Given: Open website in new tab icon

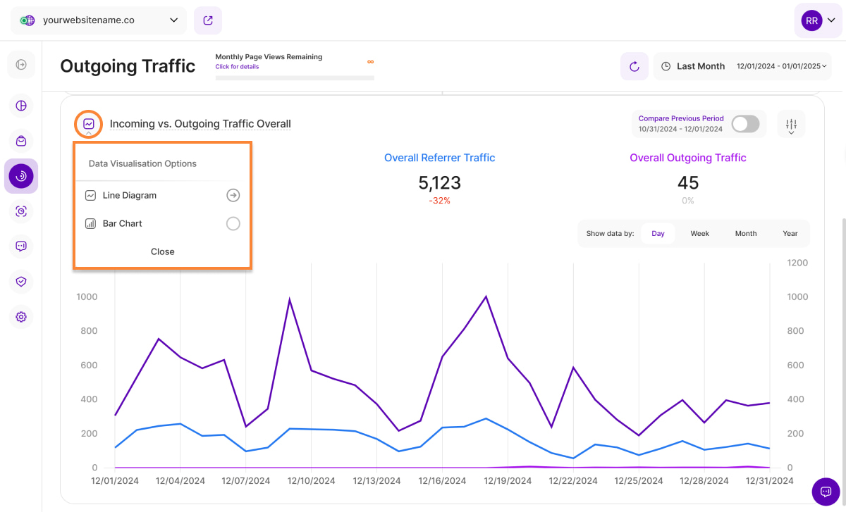Looking at the screenshot, I should [x=208, y=20].
